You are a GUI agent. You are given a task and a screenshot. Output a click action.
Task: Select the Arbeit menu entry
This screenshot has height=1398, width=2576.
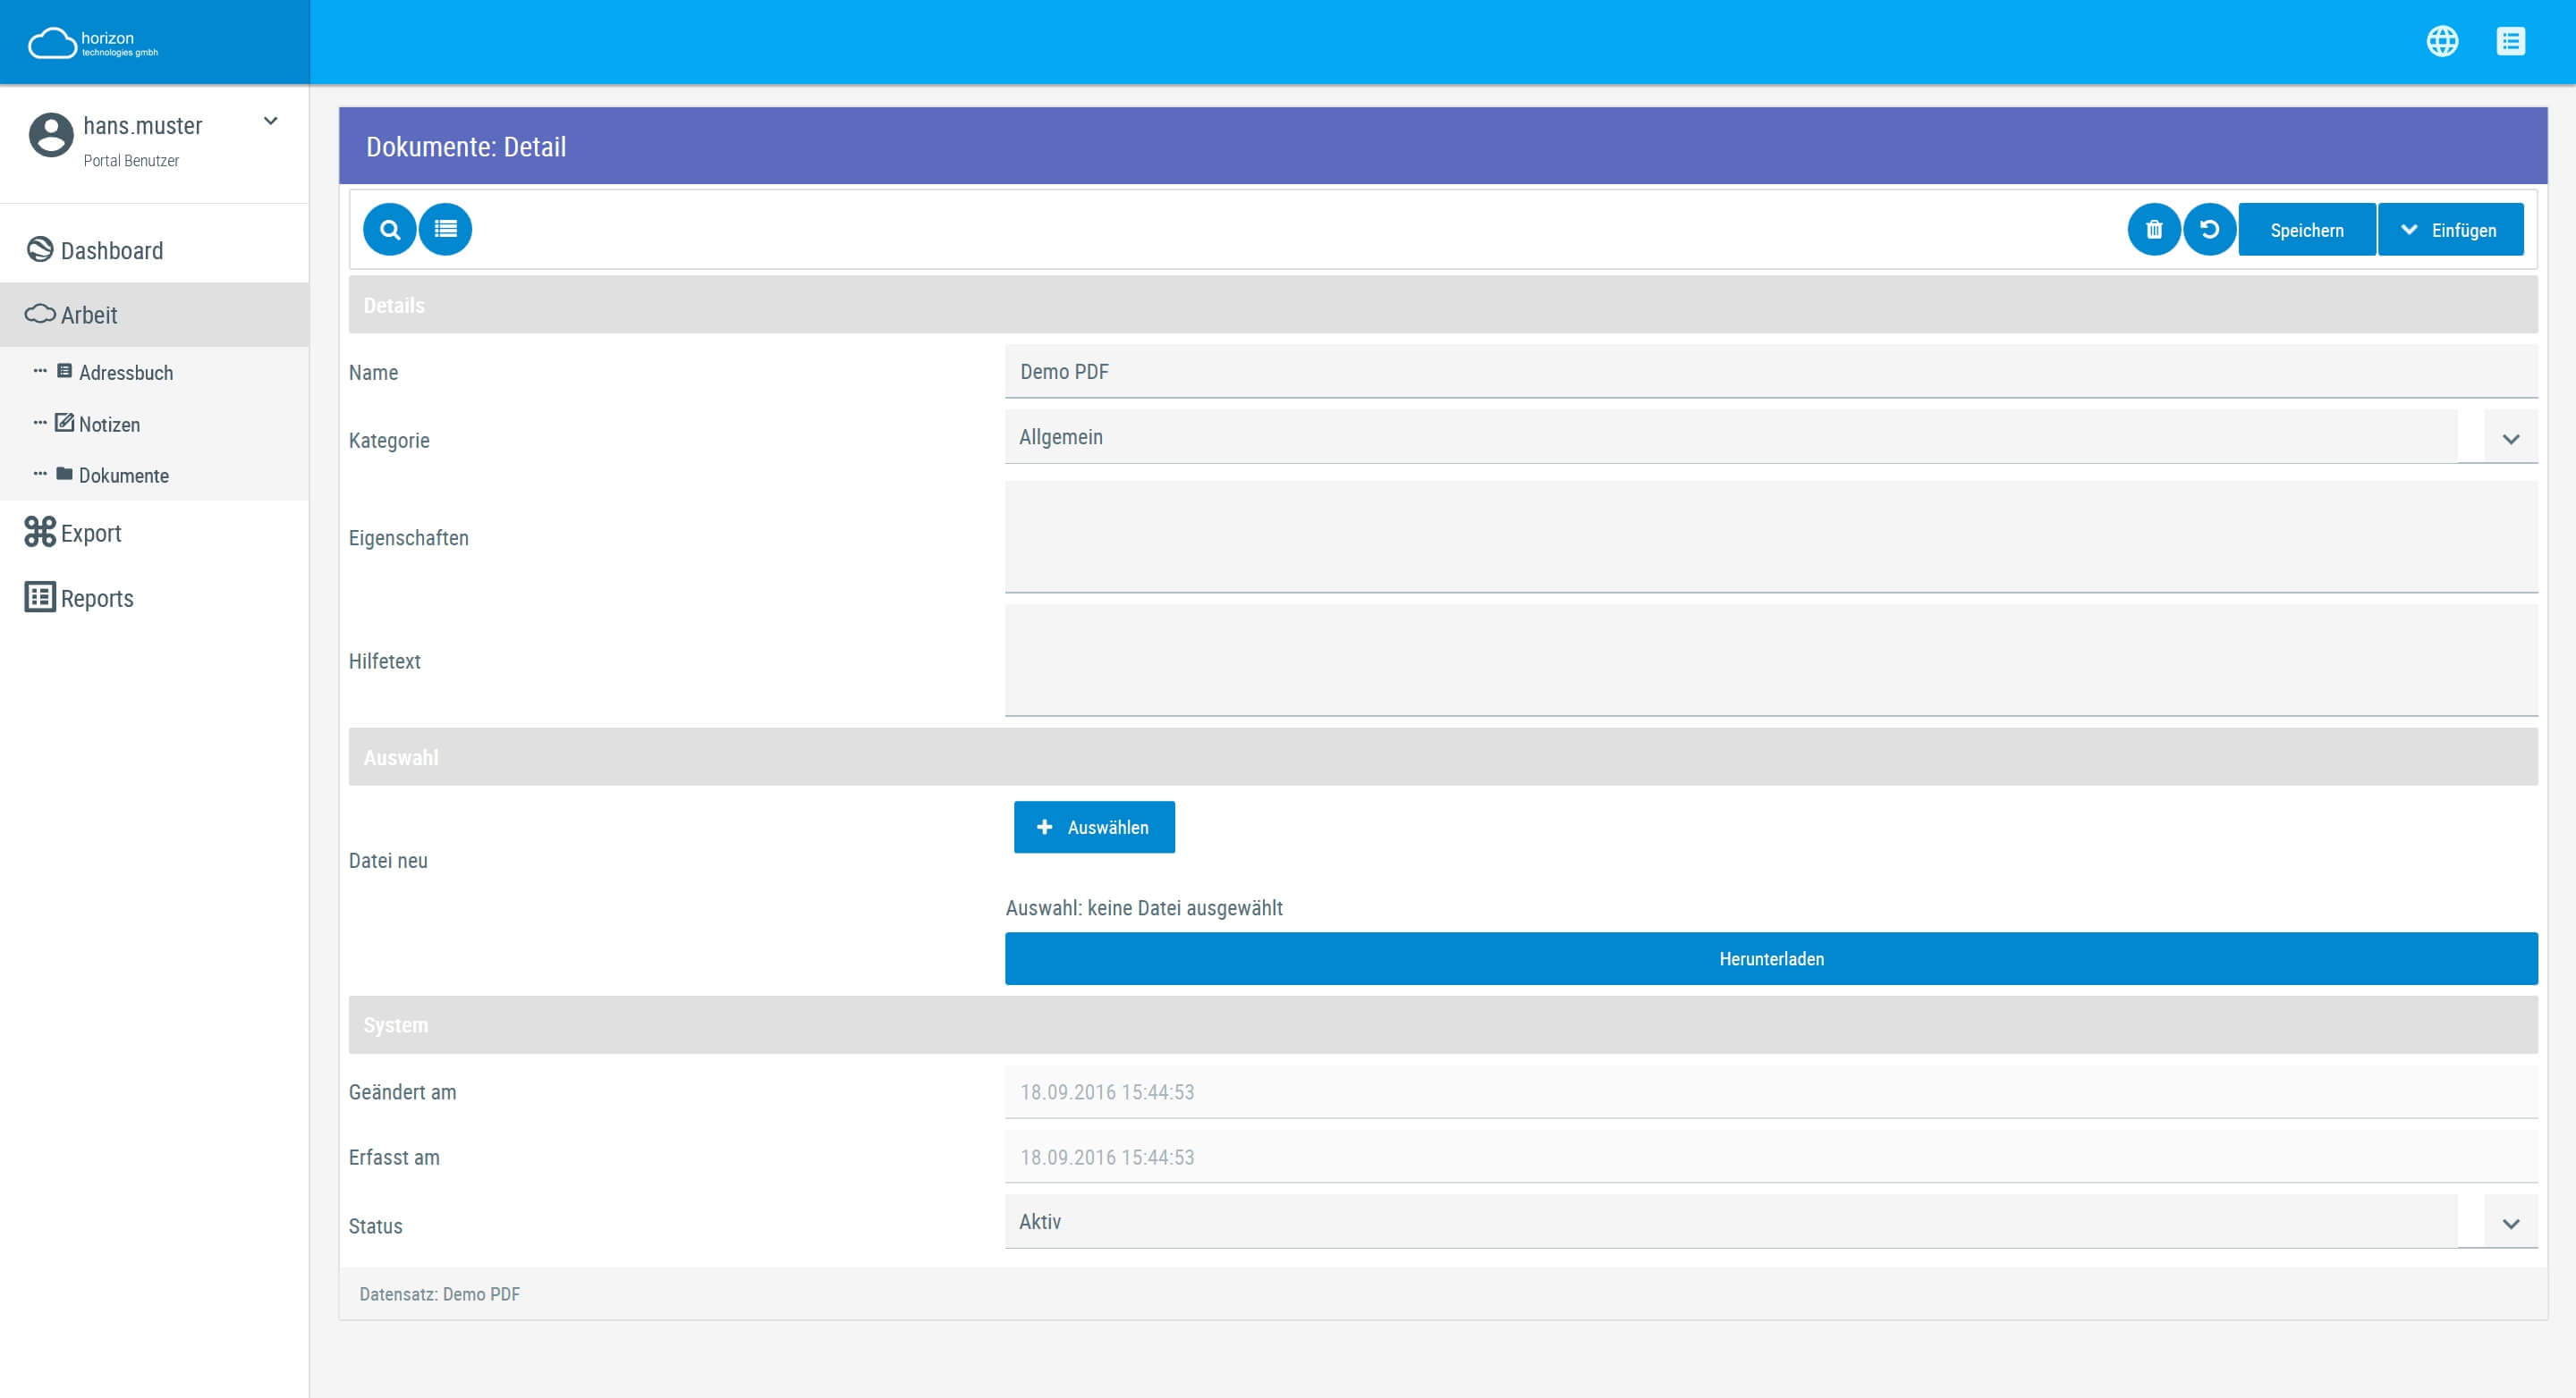[x=88, y=315]
